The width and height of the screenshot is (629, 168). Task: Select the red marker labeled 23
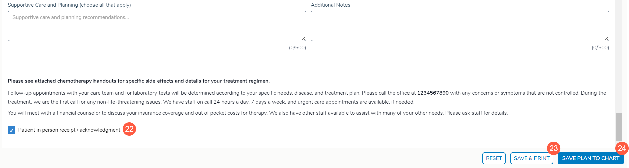point(553,148)
